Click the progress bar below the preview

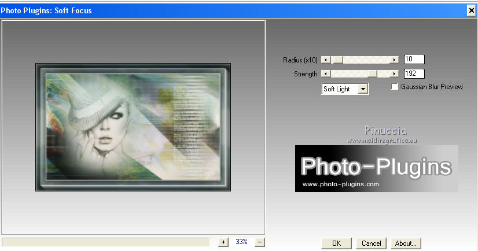[105, 242]
